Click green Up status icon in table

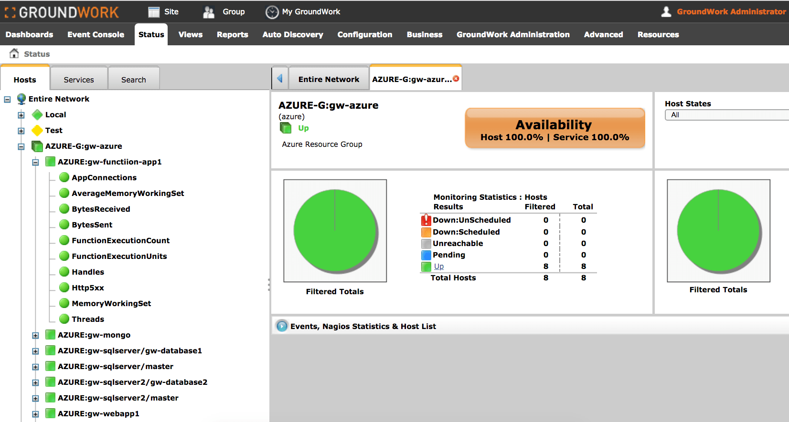coord(426,266)
